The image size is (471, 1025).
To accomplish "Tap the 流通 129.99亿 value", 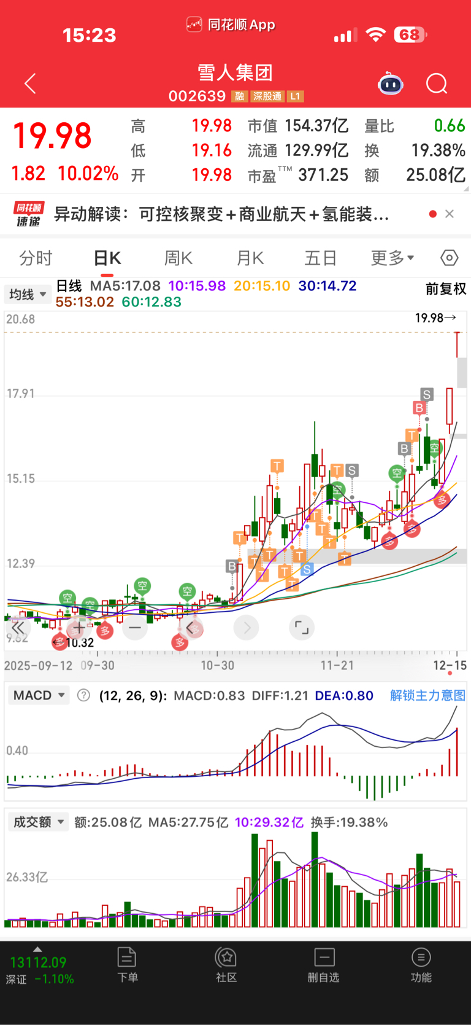I will 298,150.
